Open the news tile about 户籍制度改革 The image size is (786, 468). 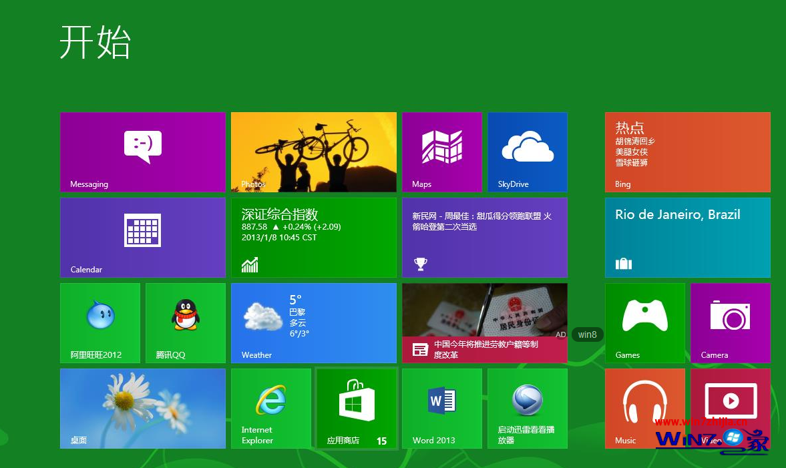pos(485,323)
